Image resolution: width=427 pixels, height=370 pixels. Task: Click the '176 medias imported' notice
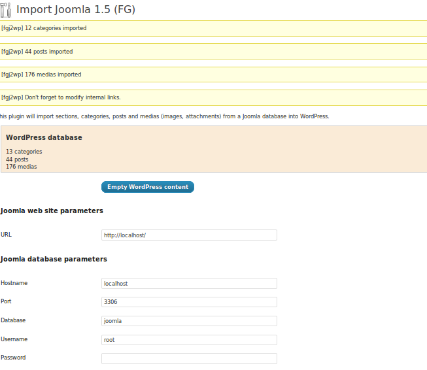(x=213, y=75)
